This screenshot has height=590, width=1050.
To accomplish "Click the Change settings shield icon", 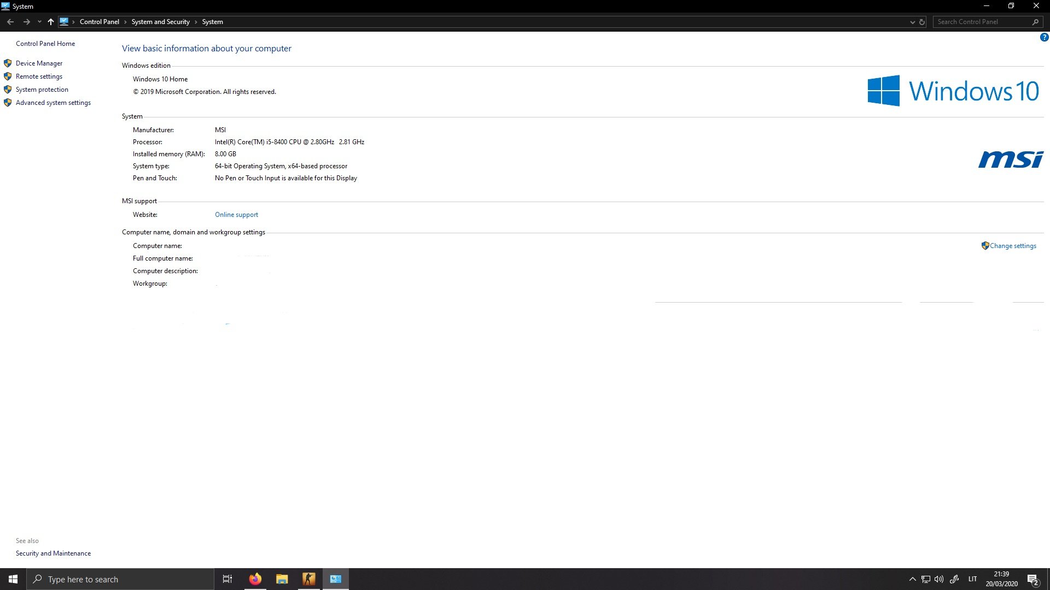I will (985, 246).
